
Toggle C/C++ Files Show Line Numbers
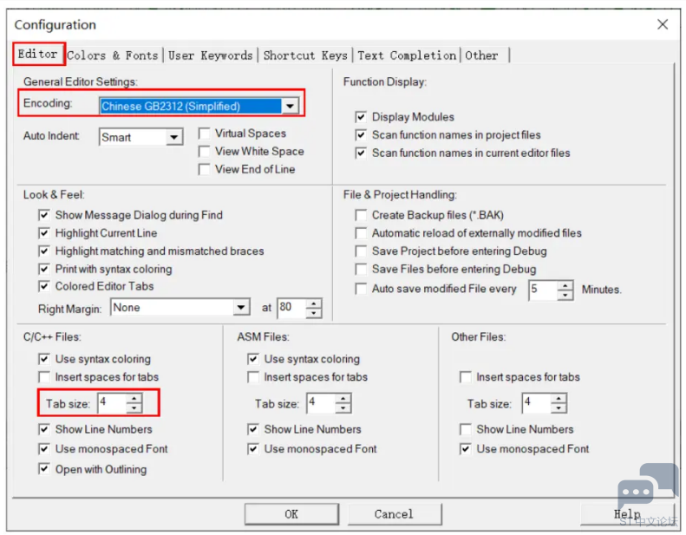pyautogui.click(x=43, y=429)
